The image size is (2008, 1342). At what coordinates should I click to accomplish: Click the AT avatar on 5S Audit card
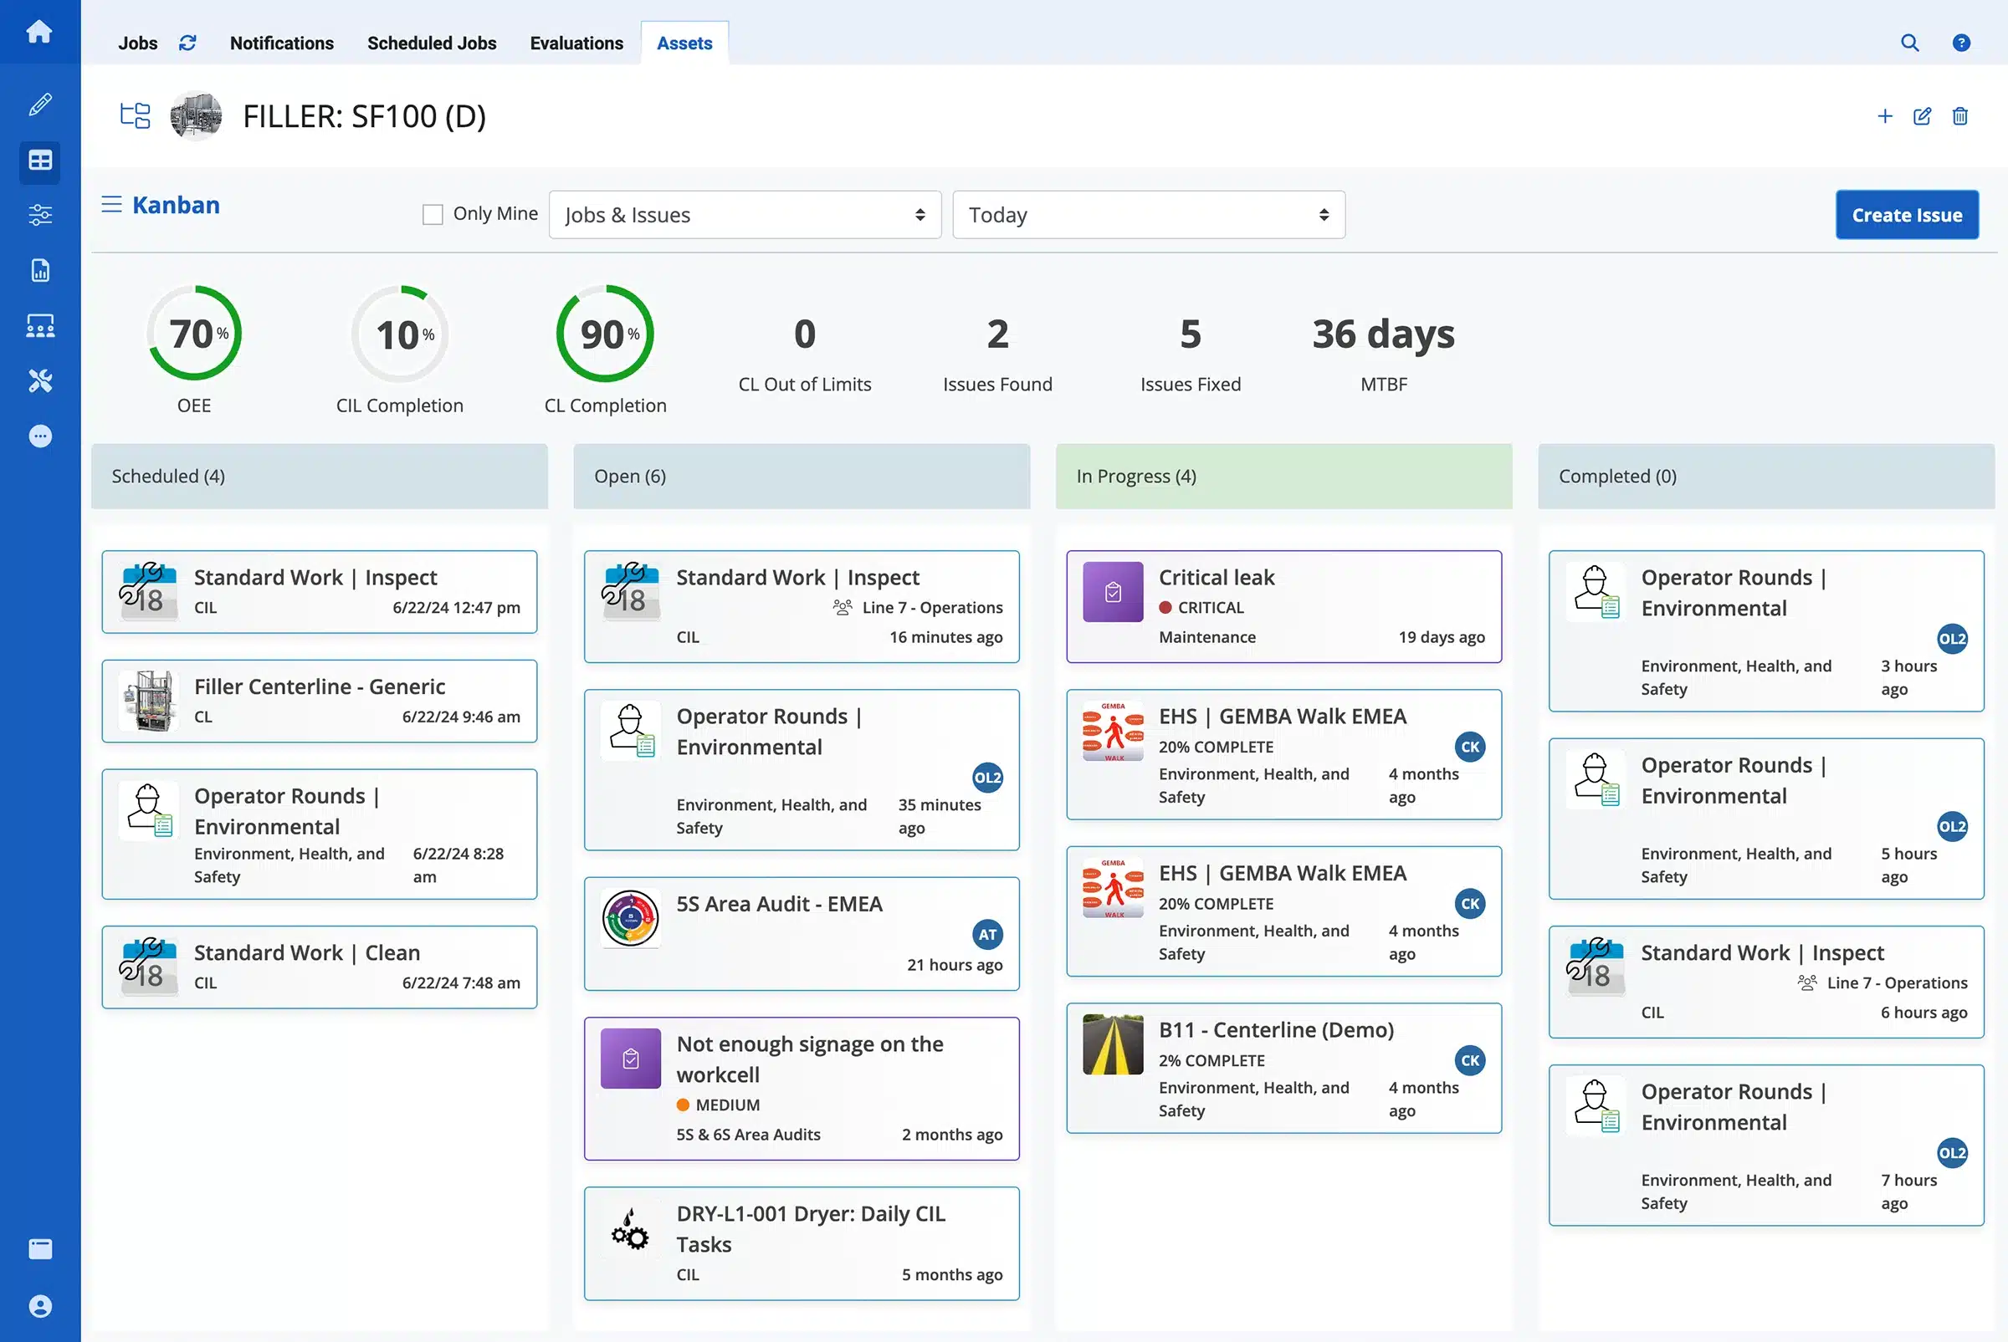point(987,935)
